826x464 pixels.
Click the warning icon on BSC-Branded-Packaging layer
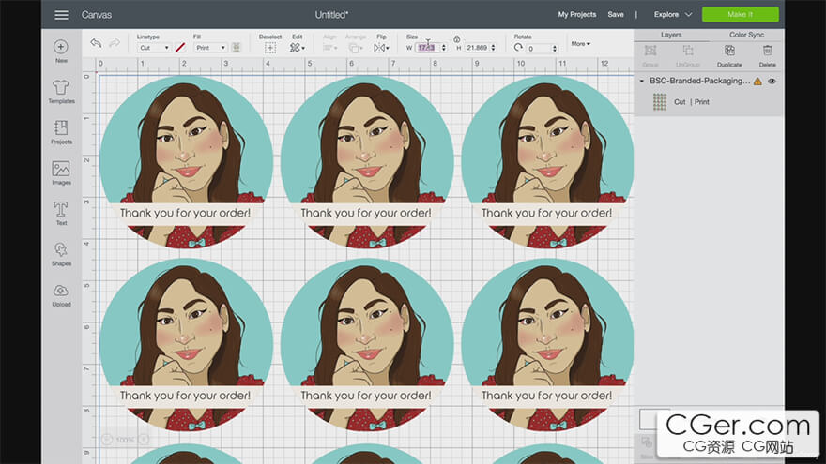[x=757, y=81]
